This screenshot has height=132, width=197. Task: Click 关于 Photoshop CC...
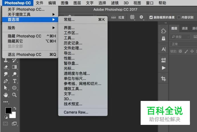tap(30, 9)
